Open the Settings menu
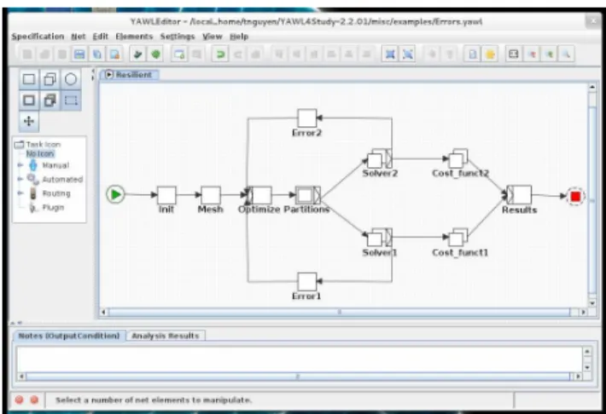Screen dimensions: 606x414 [178, 37]
